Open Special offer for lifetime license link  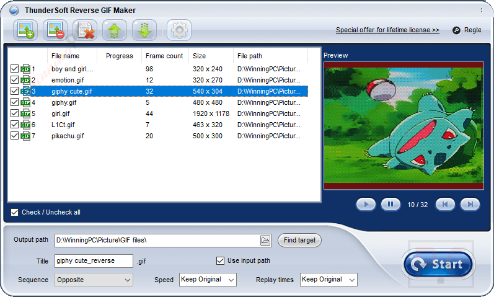pyautogui.click(x=387, y=30)
